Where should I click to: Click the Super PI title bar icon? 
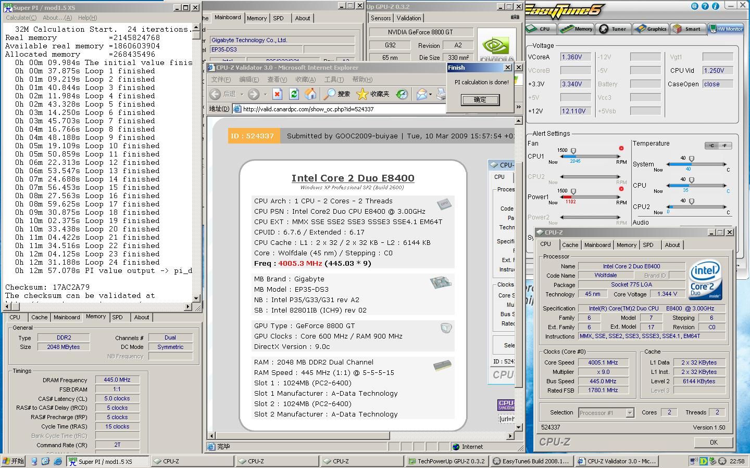click(8, 7)
